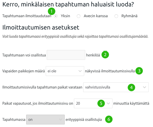Click the green number 5 marker
153x127 pixels.
tap(101, 103)
